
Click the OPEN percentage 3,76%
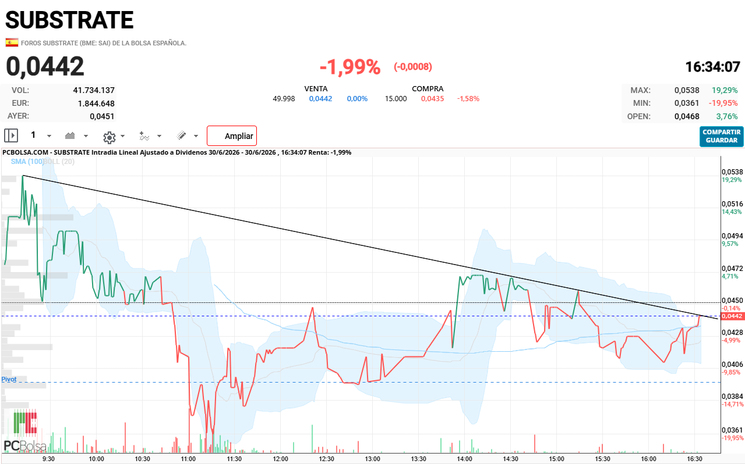point(728,116)
